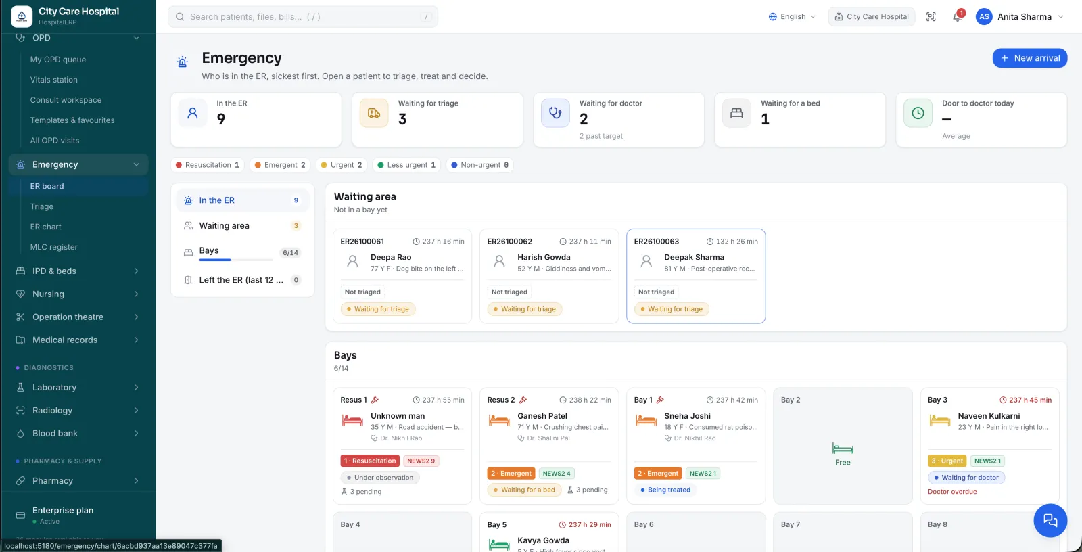The width and height of the screenshot is (1082, 552).
Task: Click the search patients input field
Action: pyautogui.click(x=303, y=17)
